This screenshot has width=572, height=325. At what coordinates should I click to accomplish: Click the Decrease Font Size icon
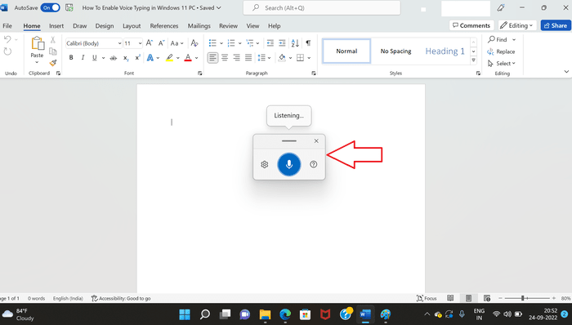tap(161, 43)
